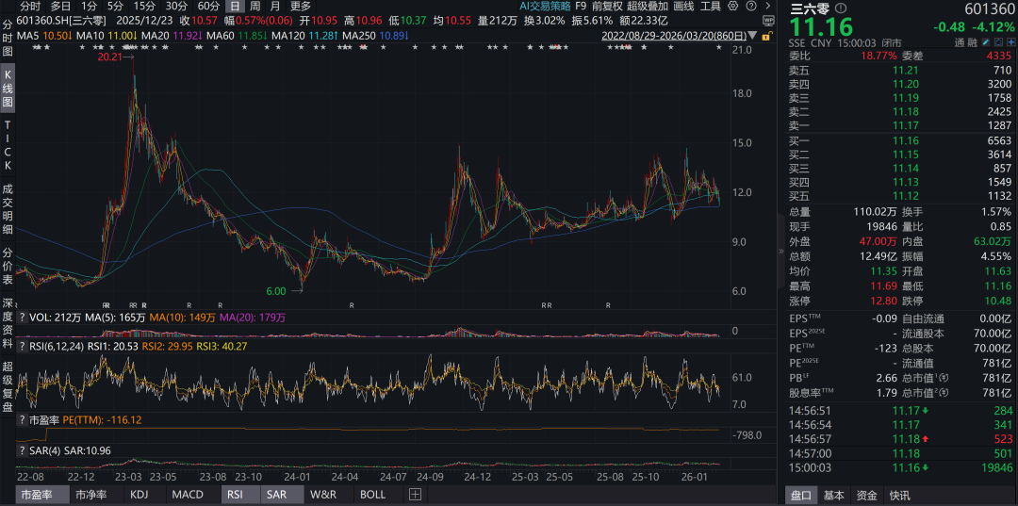Toggle the SAR indicator tab
The image size is (1018, 506).
(x=276, y=495)
